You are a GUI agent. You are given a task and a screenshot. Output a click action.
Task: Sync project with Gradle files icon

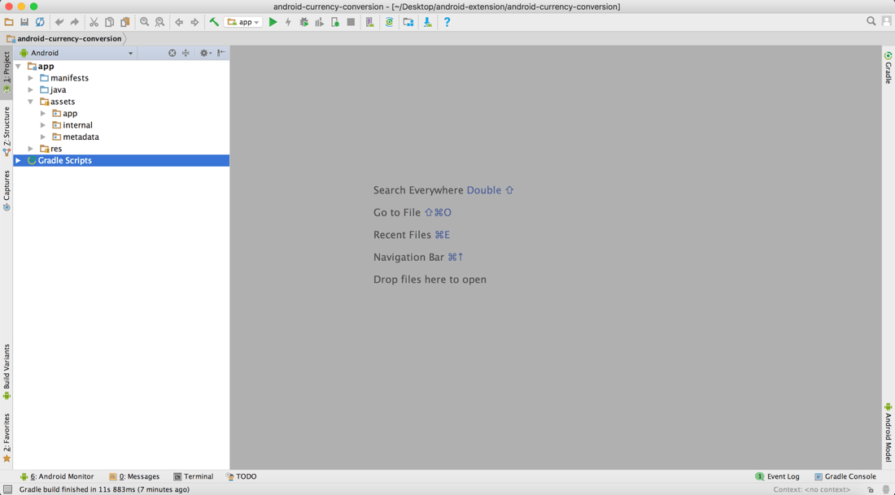click(389, 22)
